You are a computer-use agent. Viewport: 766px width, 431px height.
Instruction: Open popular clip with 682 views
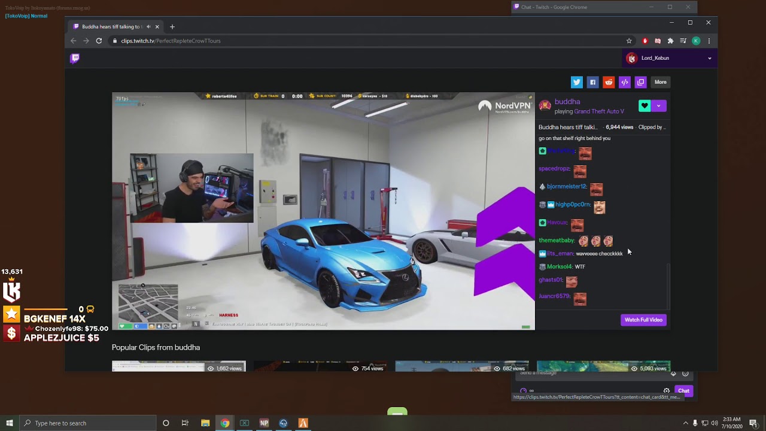[462, 366]
